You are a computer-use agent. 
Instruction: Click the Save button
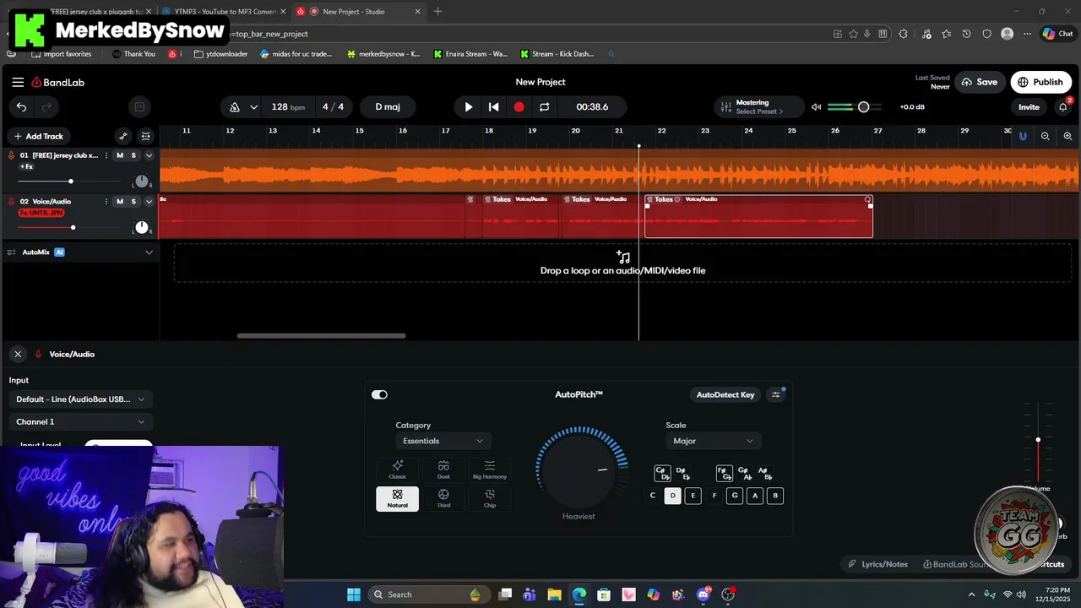[980, 82]
